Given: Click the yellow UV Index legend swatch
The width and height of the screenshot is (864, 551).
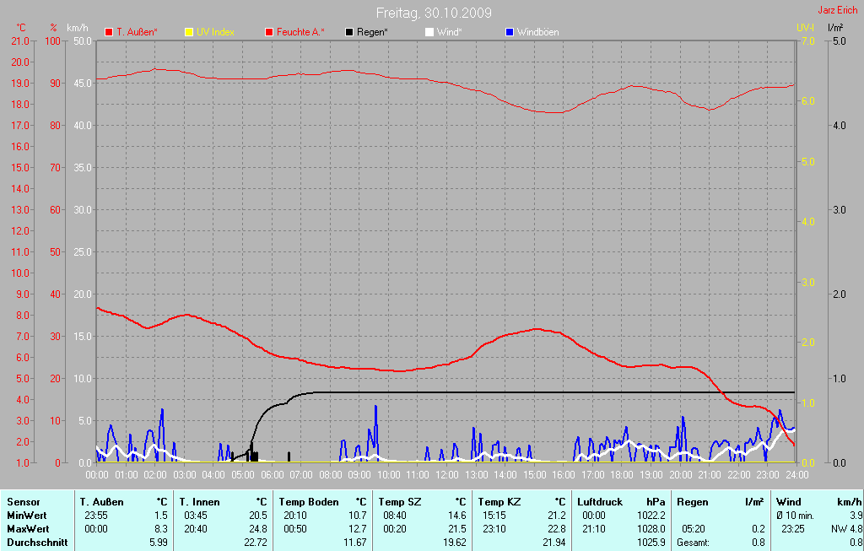Looking at the screenshot, I should 189,32.
